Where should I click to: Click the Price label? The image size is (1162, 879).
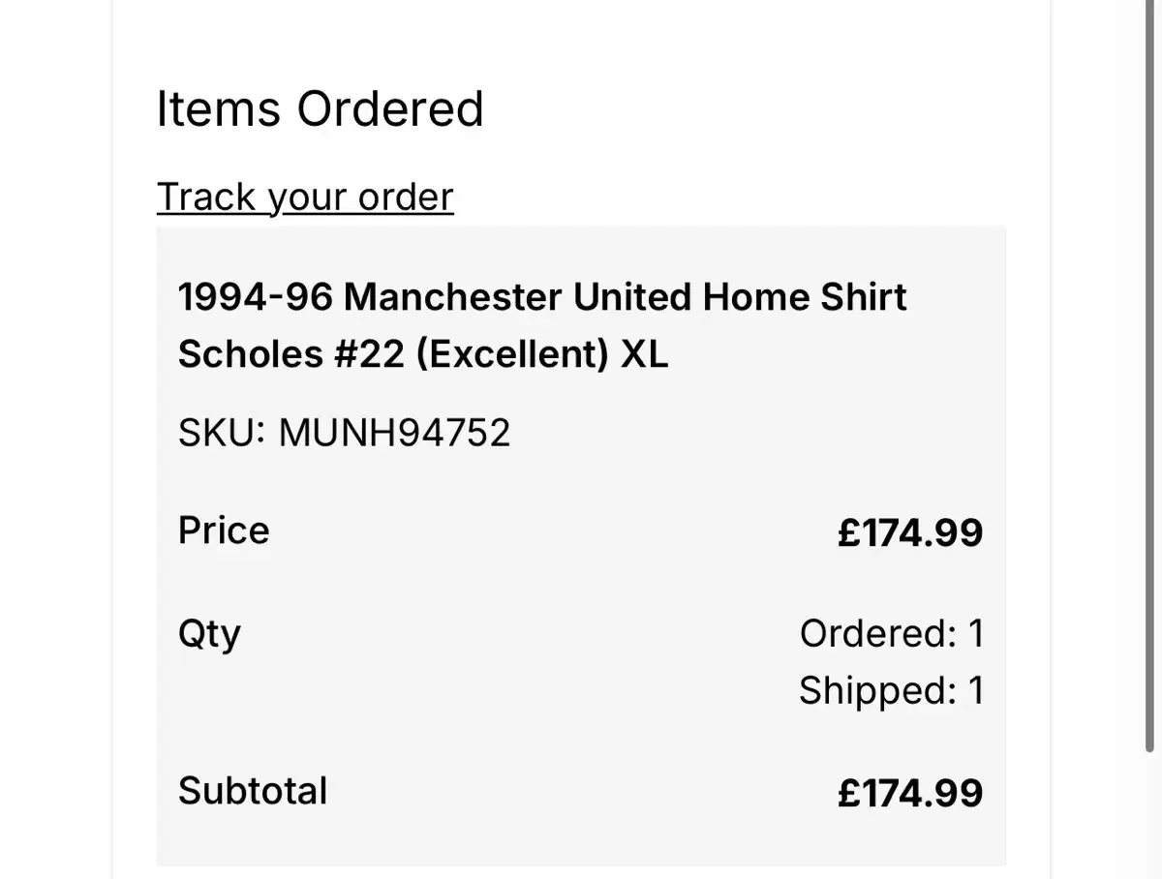point(224,530)
